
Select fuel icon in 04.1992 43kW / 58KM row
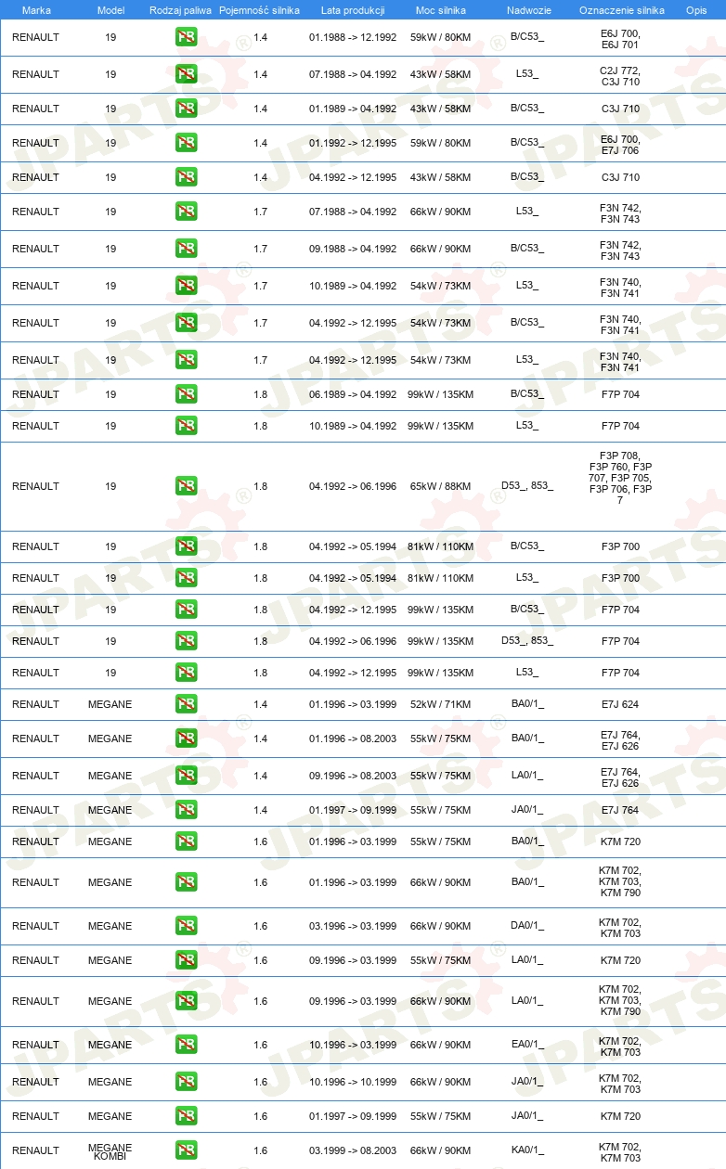click(x=186, y=177)
